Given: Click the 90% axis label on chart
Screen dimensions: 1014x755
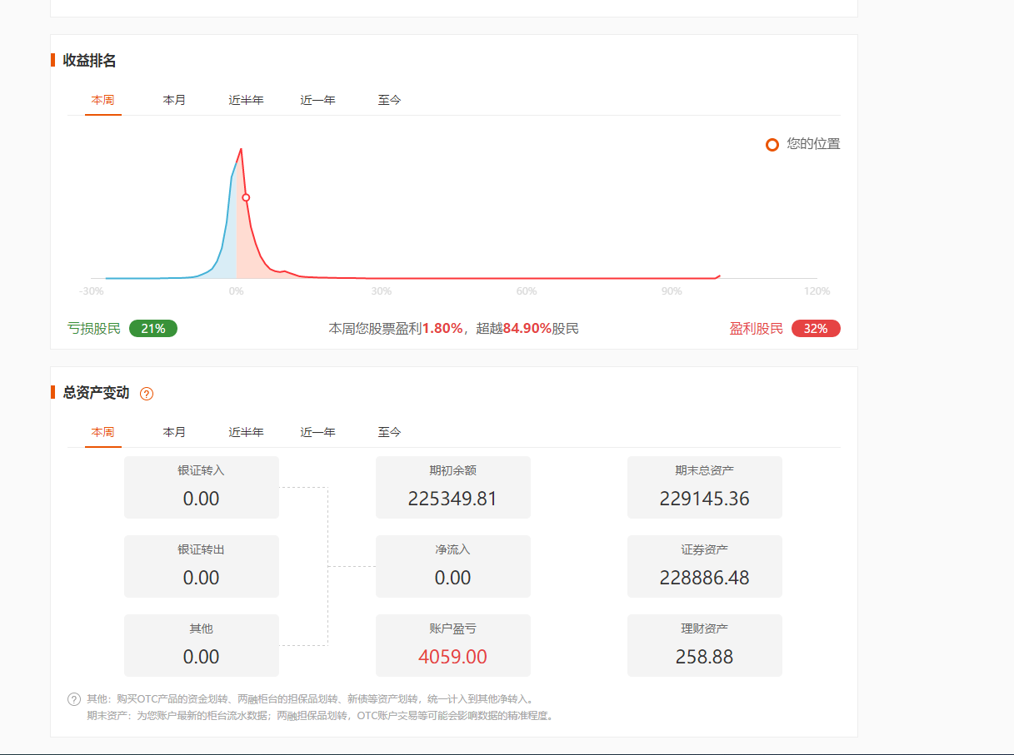Looking at the screenshot, I should 672,291.
